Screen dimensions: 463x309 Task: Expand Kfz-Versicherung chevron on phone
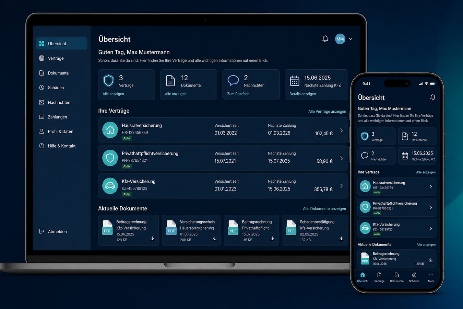pyautogui.click(x=431, y=228)
